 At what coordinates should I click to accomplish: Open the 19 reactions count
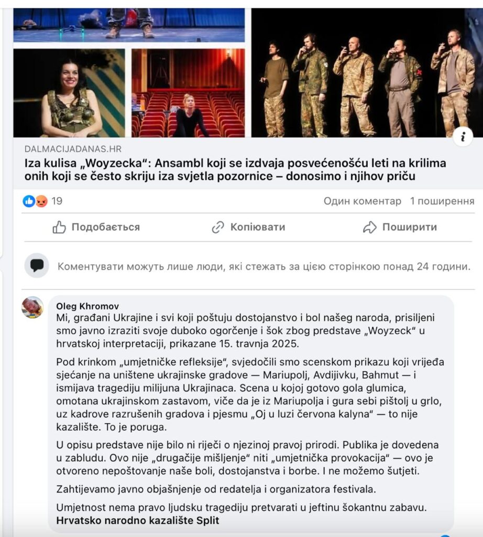57,201
